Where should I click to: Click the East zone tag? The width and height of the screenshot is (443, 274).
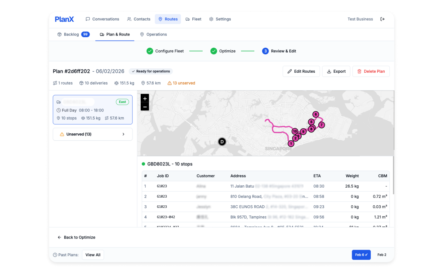tap(123, 102)
